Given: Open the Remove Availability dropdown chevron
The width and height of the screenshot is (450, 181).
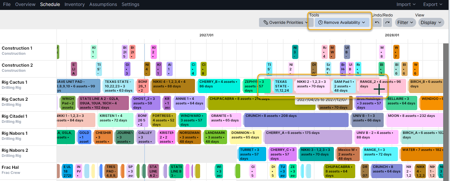Looking at the screenshot, I should point(363,22).
